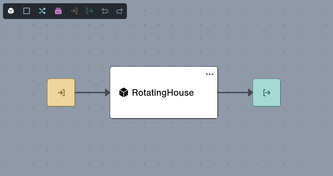The width and height of the screenshot is (333, 176).
Task: Select the arrow from RotatingHouse to output
Action: click(x=235, y=92)
